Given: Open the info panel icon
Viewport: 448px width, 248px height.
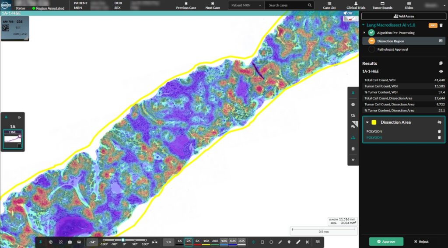Looking at the screenshot, I should click(353, 105).
